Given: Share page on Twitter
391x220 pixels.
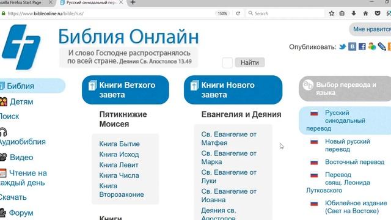Looking at the screenshot, I should click(x=342, y=46).
